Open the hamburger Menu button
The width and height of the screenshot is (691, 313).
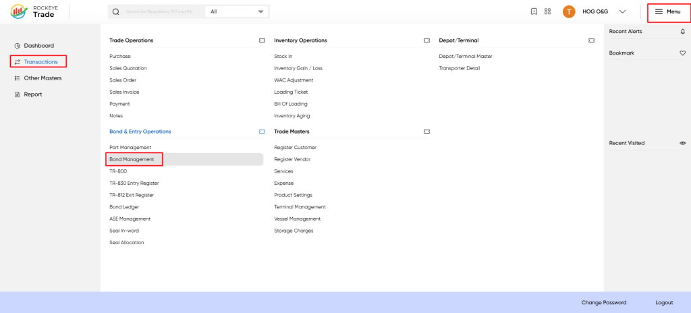click(668, 12)
